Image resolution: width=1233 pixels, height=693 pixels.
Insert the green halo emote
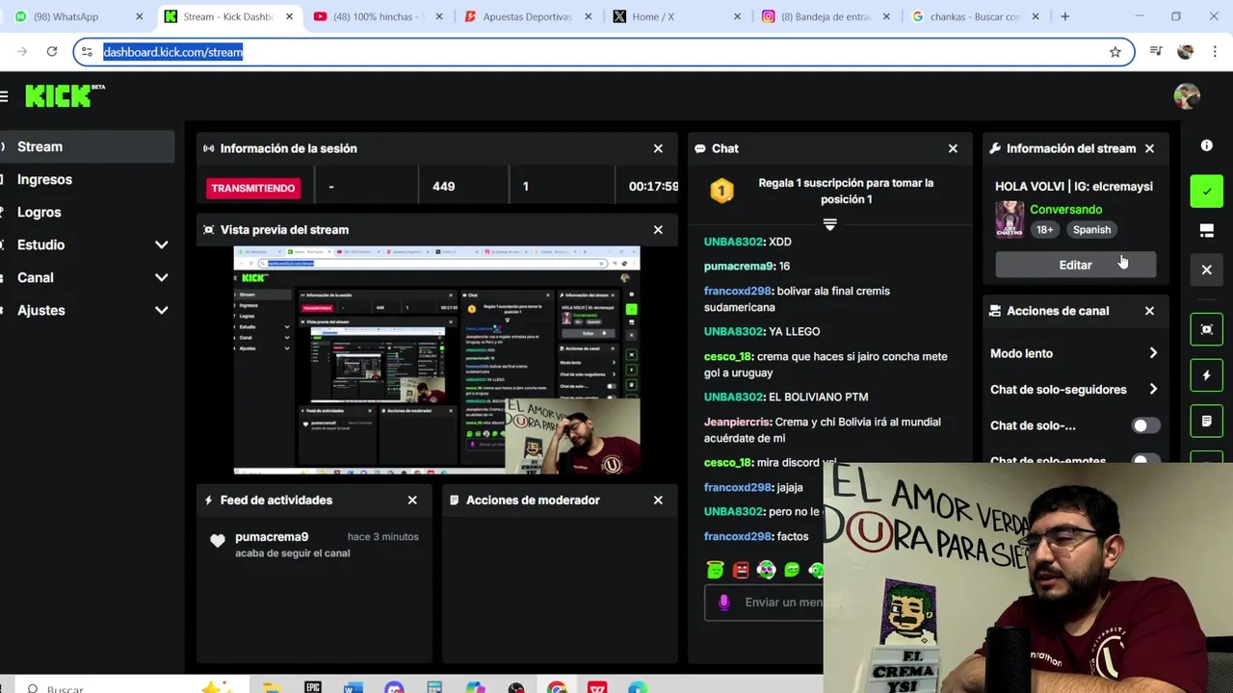tap(715, 571)
